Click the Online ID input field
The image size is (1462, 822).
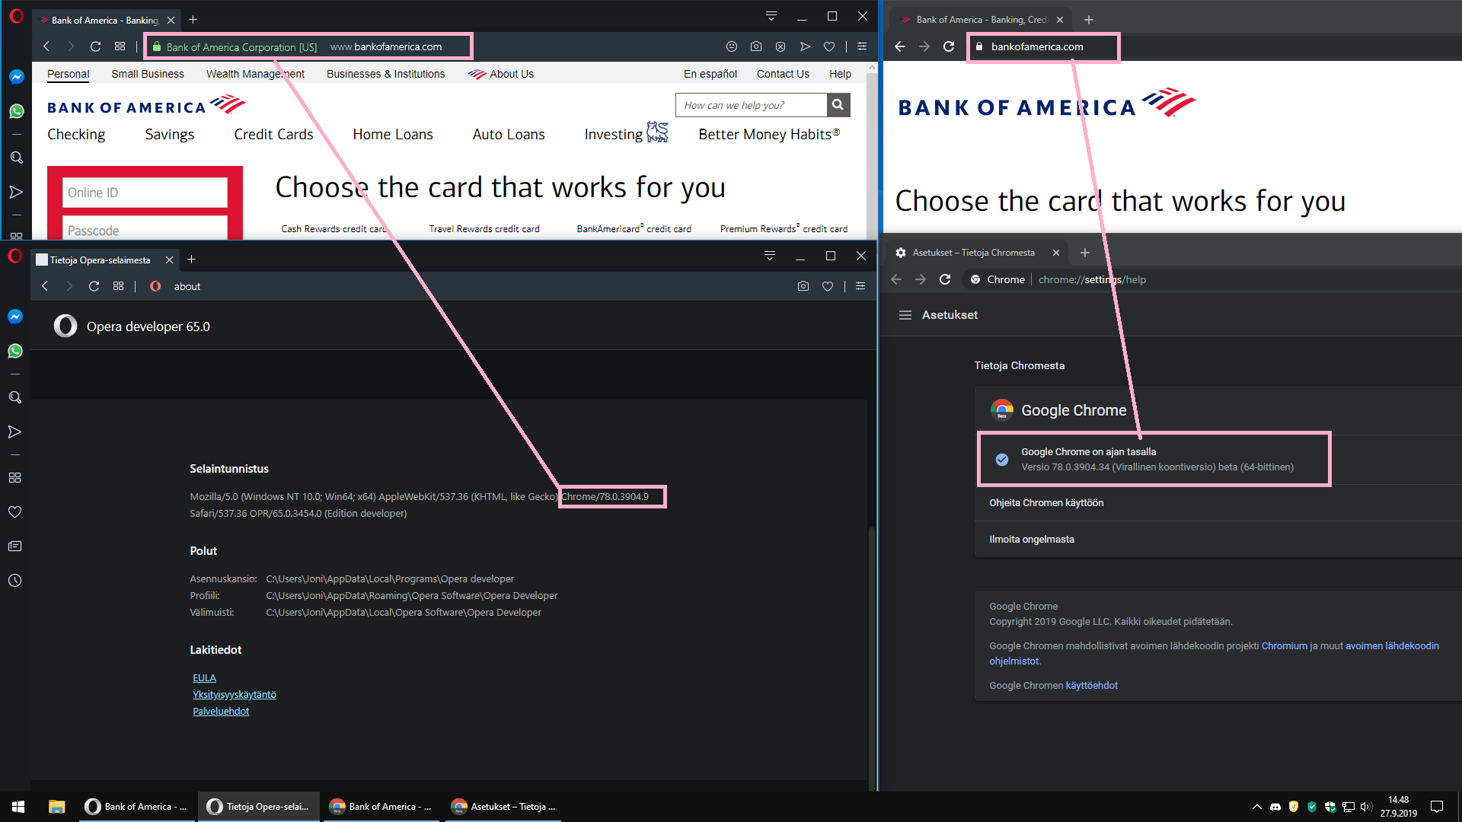coord(145,193)
